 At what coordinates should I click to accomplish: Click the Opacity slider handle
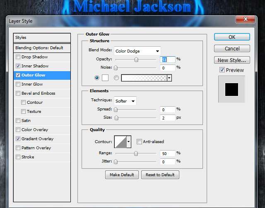point(136,60)
